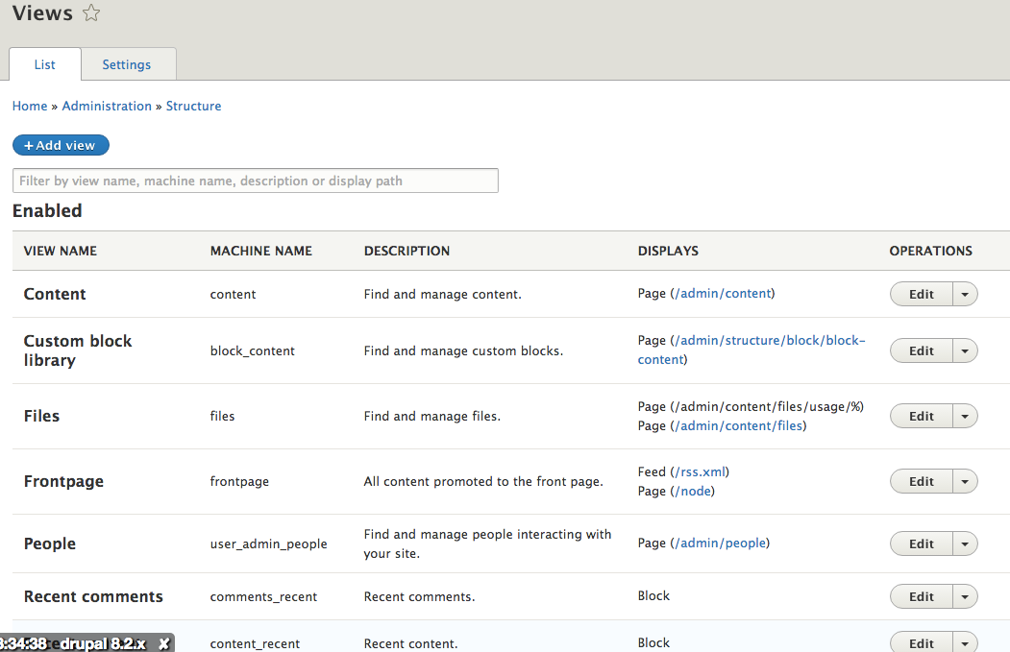Click Edit for the Custom block library view

[x=921, y=350]
